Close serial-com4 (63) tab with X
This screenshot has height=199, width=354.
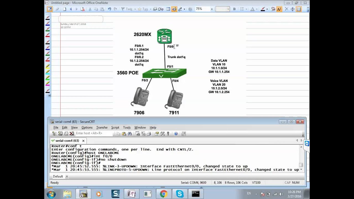[83, 141]
